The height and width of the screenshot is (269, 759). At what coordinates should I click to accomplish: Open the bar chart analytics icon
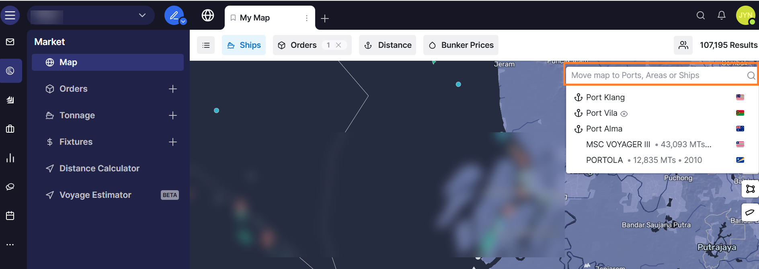(x=10, y=158)
